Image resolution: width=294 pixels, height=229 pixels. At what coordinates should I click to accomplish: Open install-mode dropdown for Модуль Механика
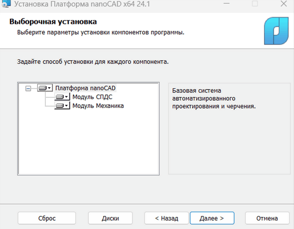point(62,106)
